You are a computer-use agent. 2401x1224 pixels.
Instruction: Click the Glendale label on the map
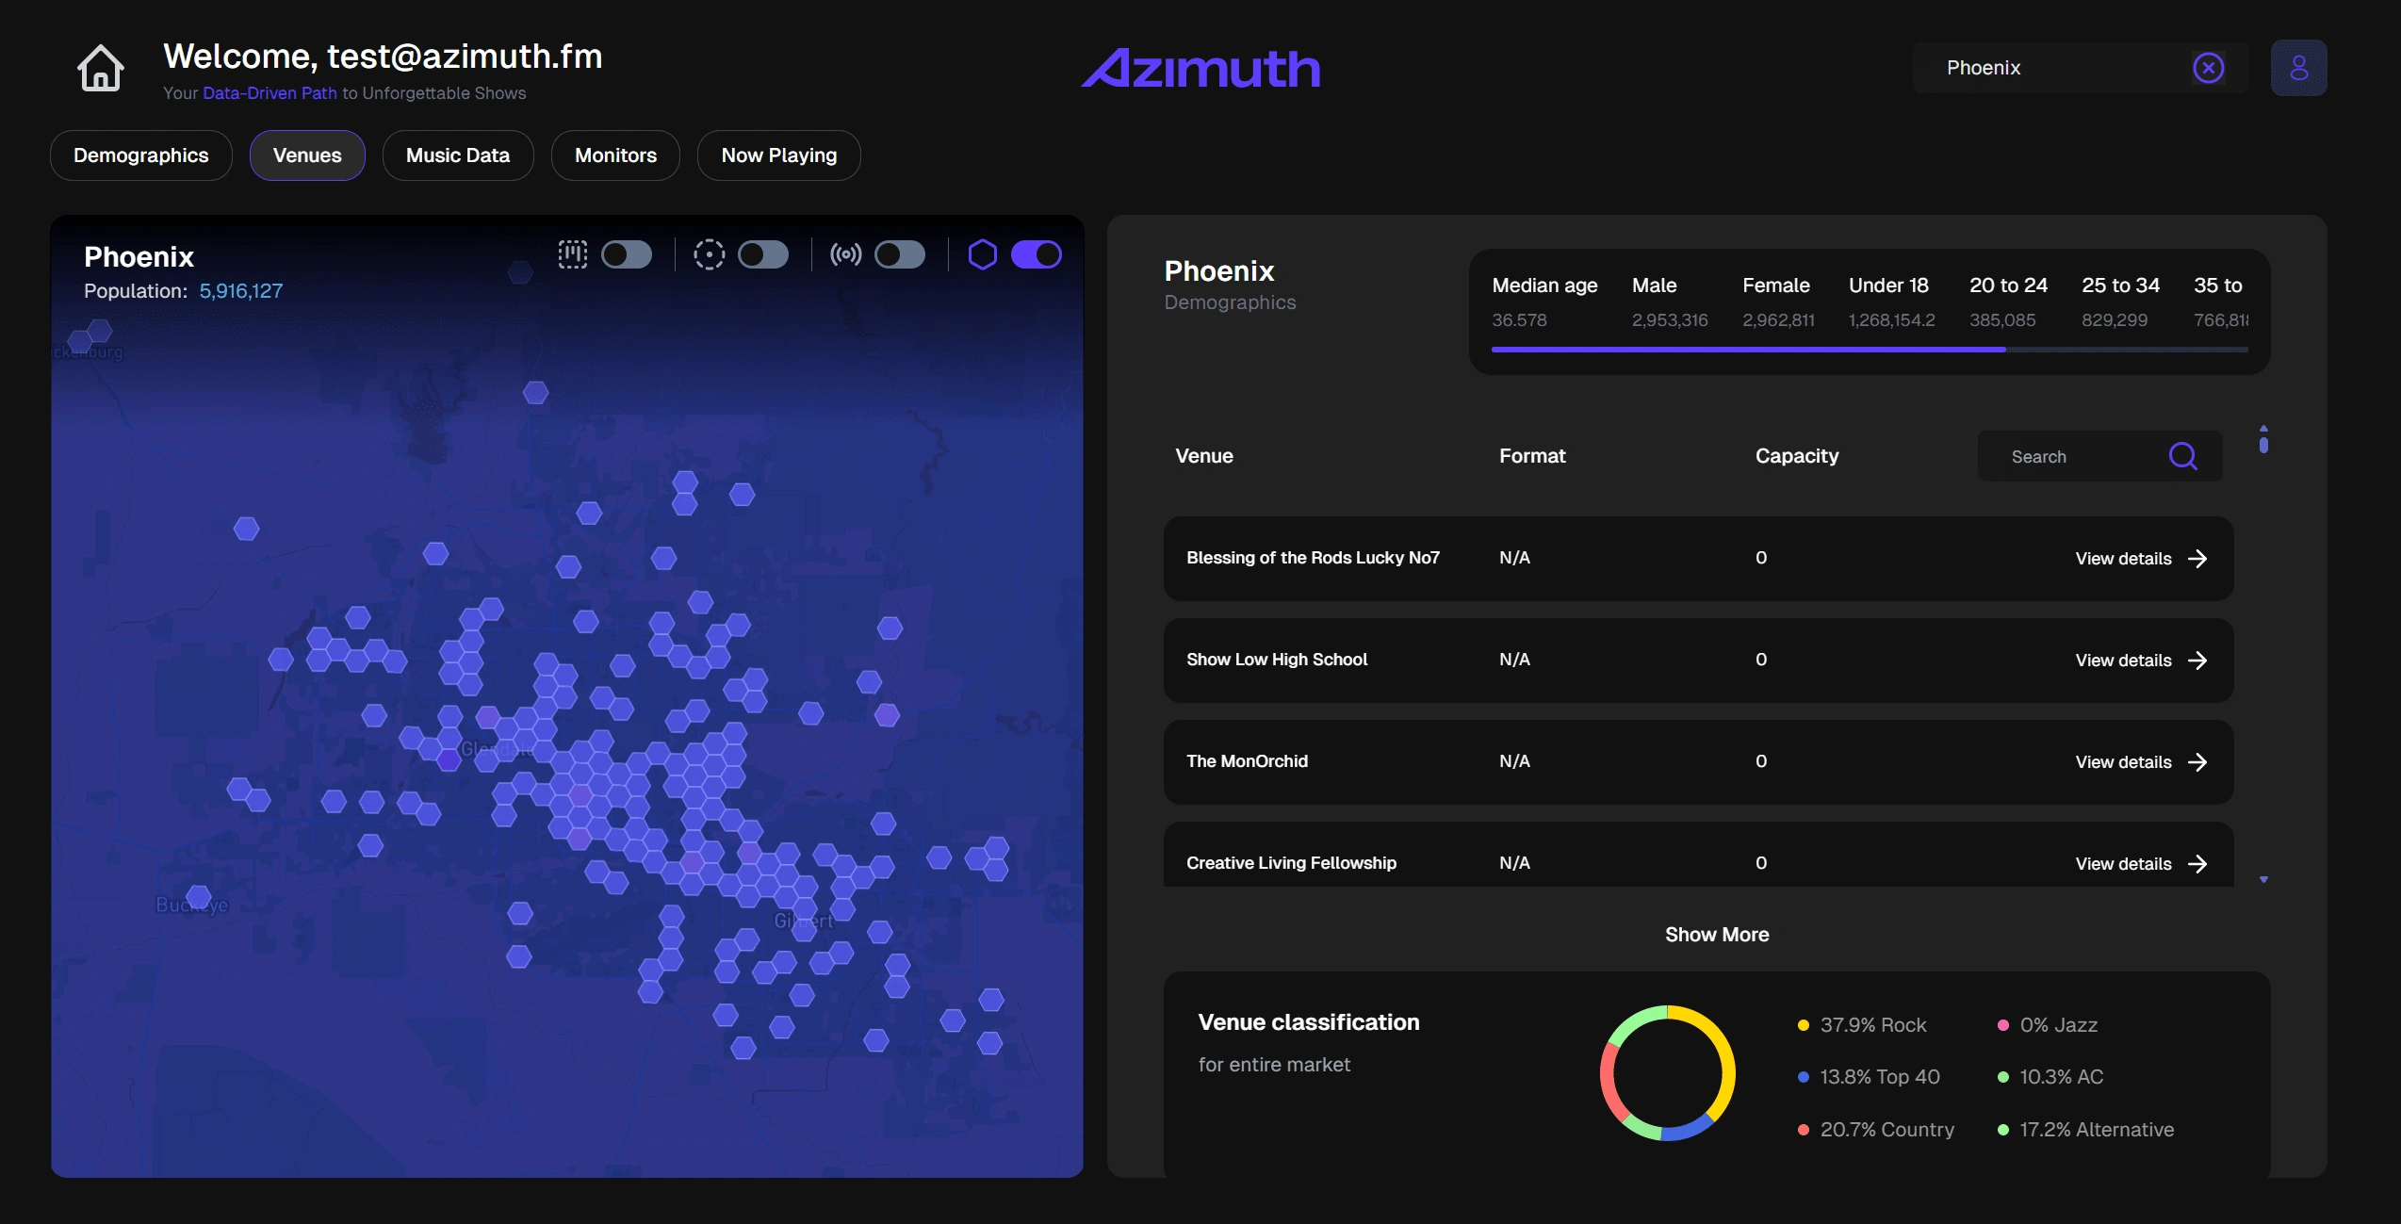pos(497,749)
